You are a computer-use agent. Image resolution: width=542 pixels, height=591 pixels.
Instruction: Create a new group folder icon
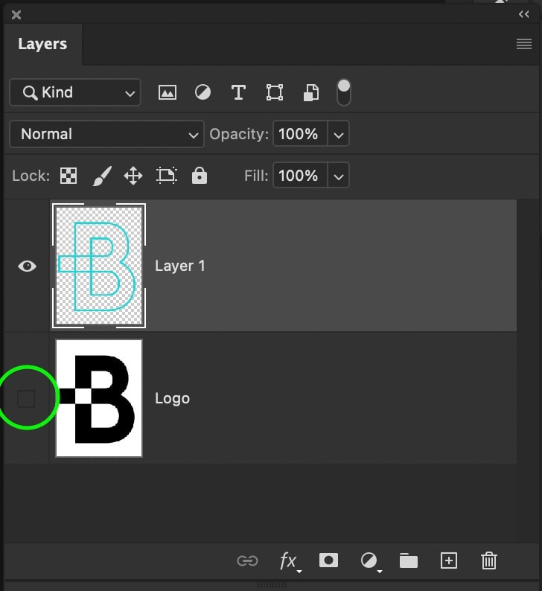pos(409,560)
